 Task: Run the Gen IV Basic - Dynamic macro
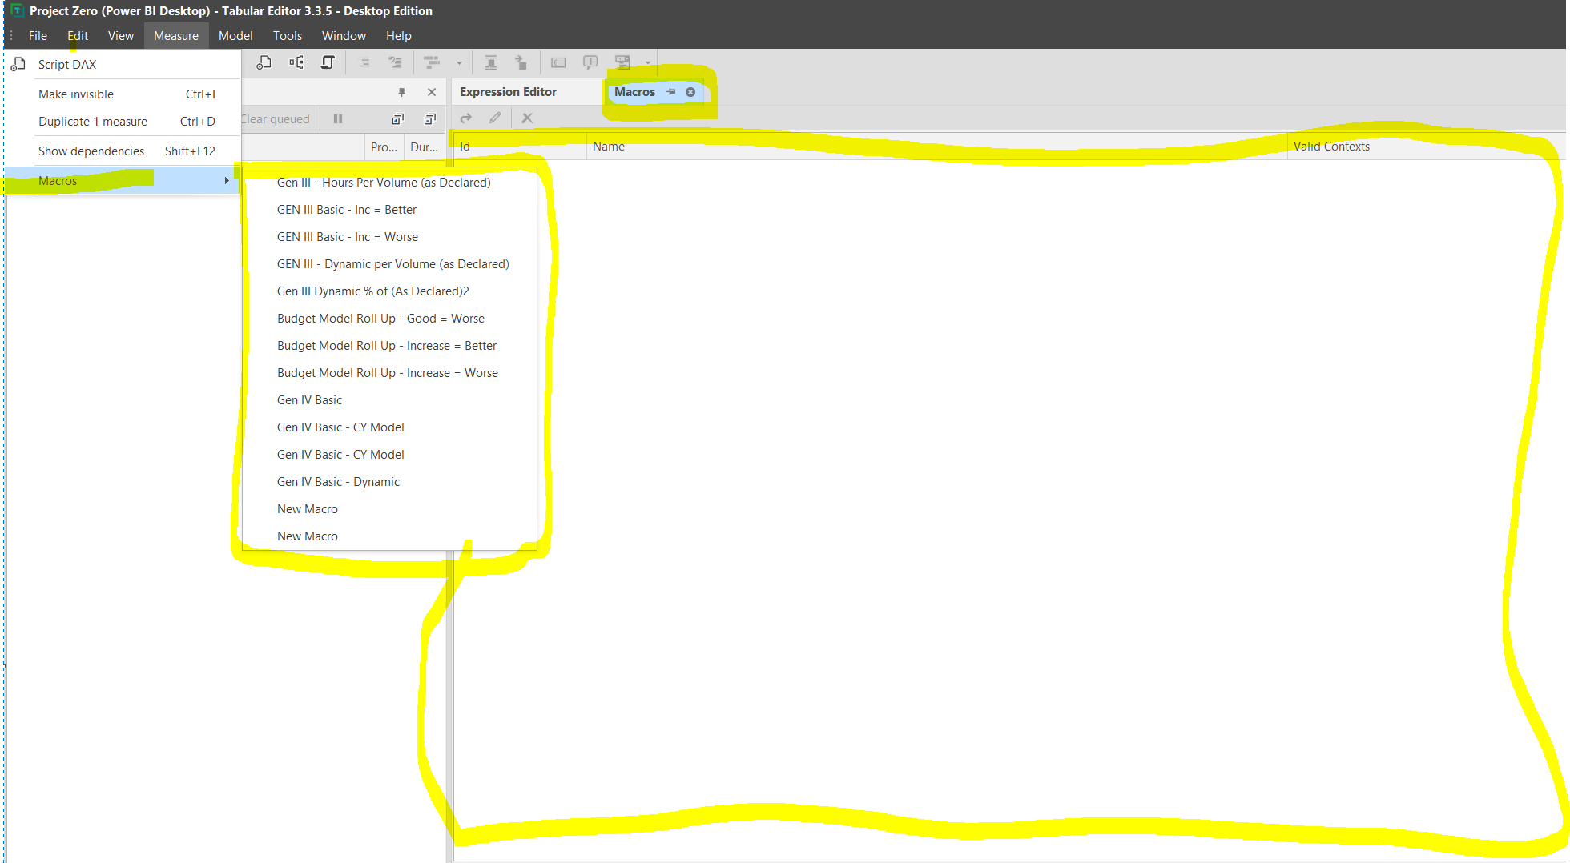coord(338,481)
